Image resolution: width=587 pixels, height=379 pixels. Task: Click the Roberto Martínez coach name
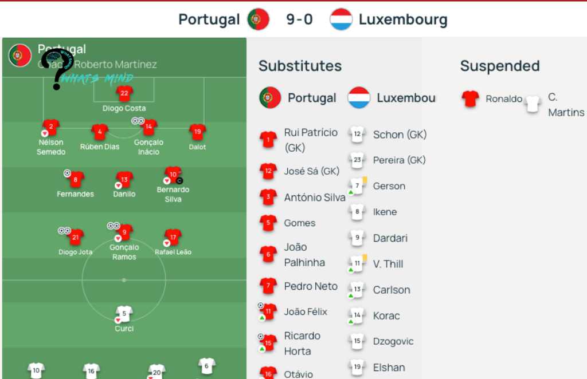115,65
